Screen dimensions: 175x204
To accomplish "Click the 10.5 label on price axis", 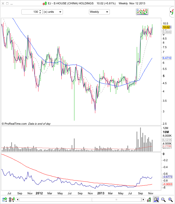I will [x=165, y=23].
